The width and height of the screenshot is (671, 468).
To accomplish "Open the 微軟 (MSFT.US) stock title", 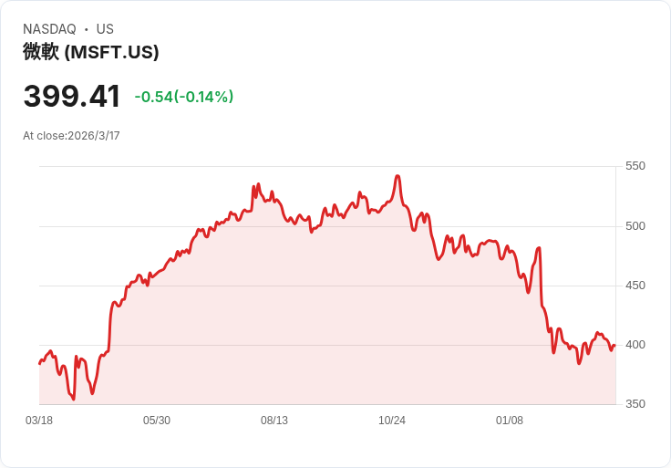I will [x=91, y=52].
